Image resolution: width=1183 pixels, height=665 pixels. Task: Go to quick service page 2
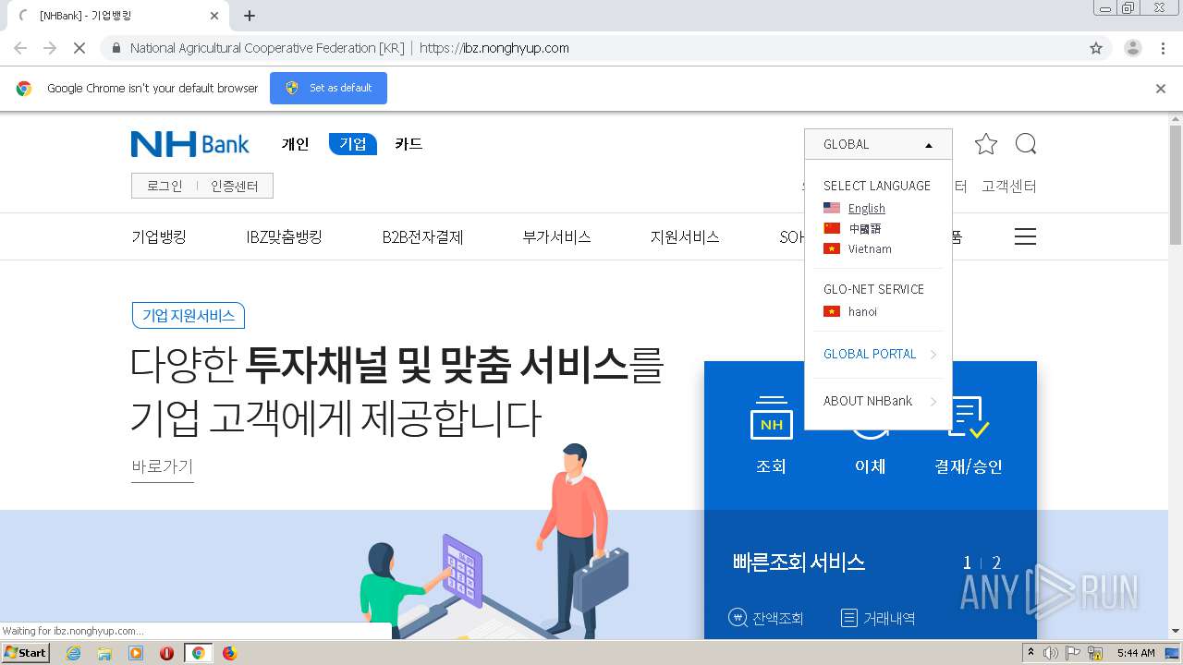click(996, 562)
